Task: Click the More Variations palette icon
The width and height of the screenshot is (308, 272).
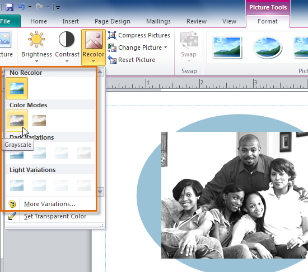Action: tap(12, 204)
